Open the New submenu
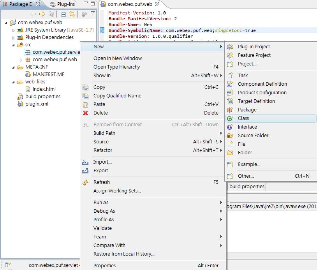The height and width of the screenshot is (270, 317). (153, 47)
